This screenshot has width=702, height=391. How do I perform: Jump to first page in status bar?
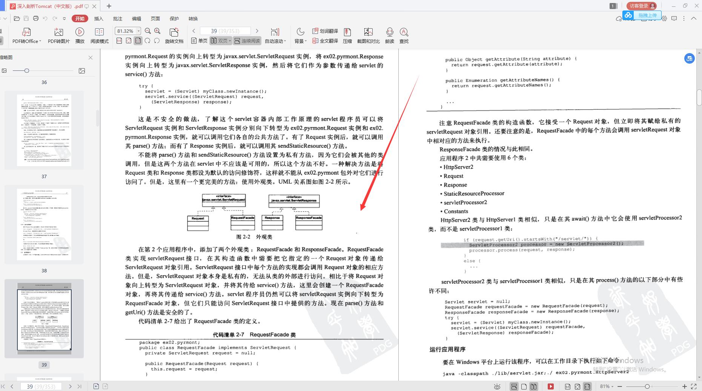(x=3, y=386)
